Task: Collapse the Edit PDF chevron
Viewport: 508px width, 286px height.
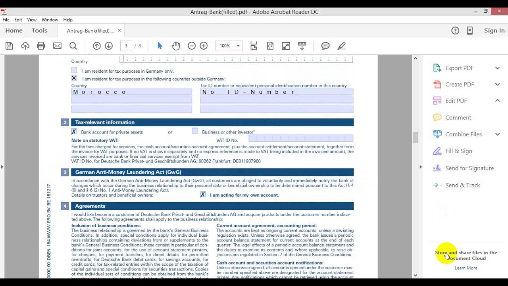Action: pos(497,101)
